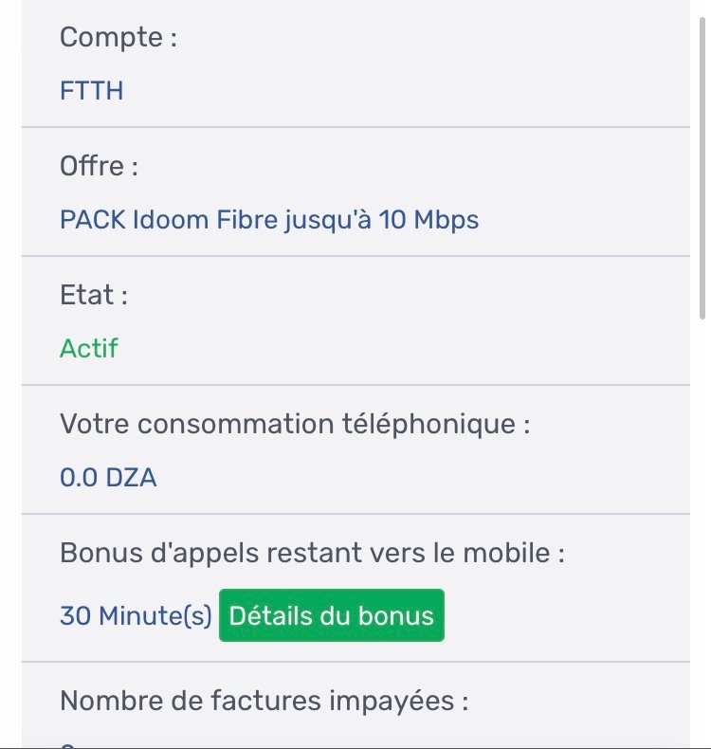Select the PACK Idoom Fibre offer text
This screenshot has width=711, height=749.
click(x=268, y=220)
